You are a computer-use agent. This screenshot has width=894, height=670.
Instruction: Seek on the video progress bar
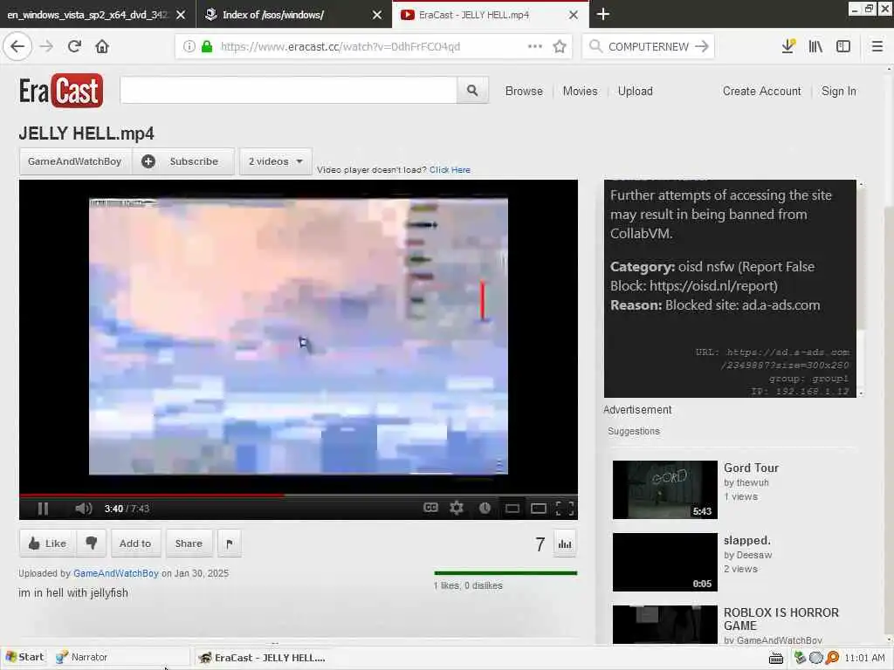pos(299,496)
